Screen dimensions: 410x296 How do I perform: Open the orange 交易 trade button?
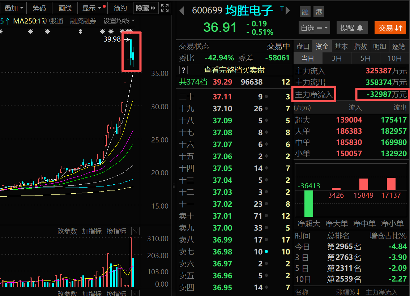[x=390, y=28]
